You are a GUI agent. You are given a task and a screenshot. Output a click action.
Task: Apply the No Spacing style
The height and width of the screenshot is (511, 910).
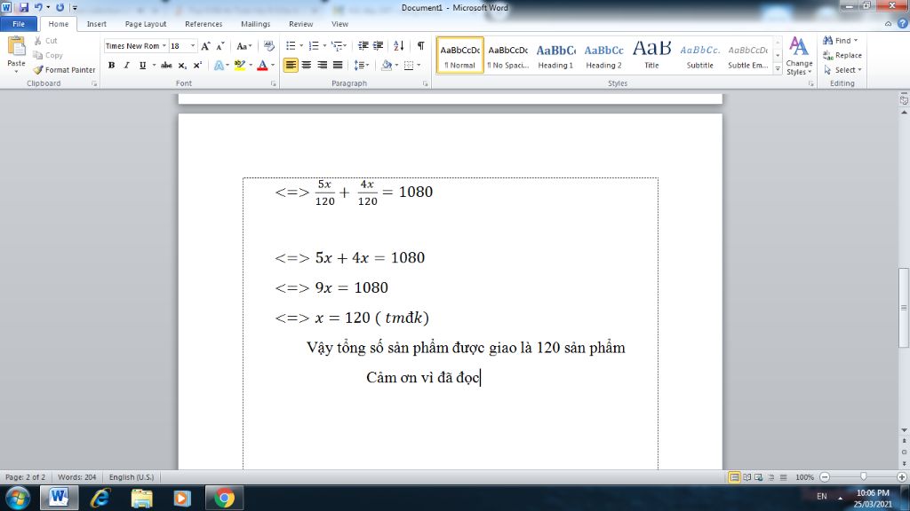click(507, 56)
